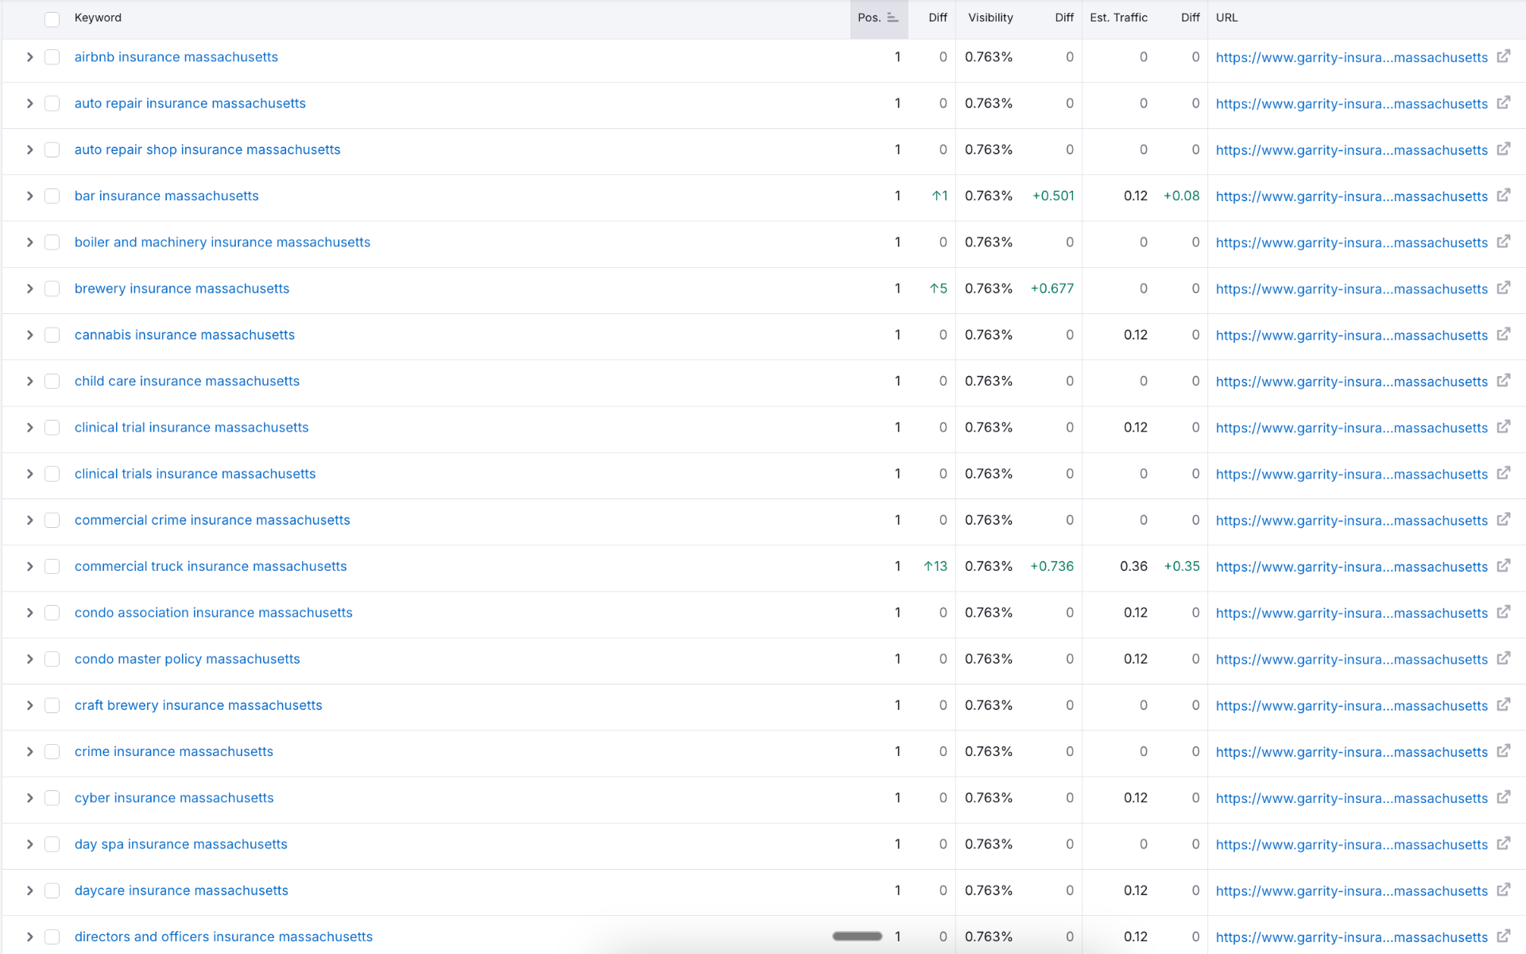Screen dimensions: 1526x954
Task: Tick the cyber insurance massachusetts checkbox
Action: [52, 798]
